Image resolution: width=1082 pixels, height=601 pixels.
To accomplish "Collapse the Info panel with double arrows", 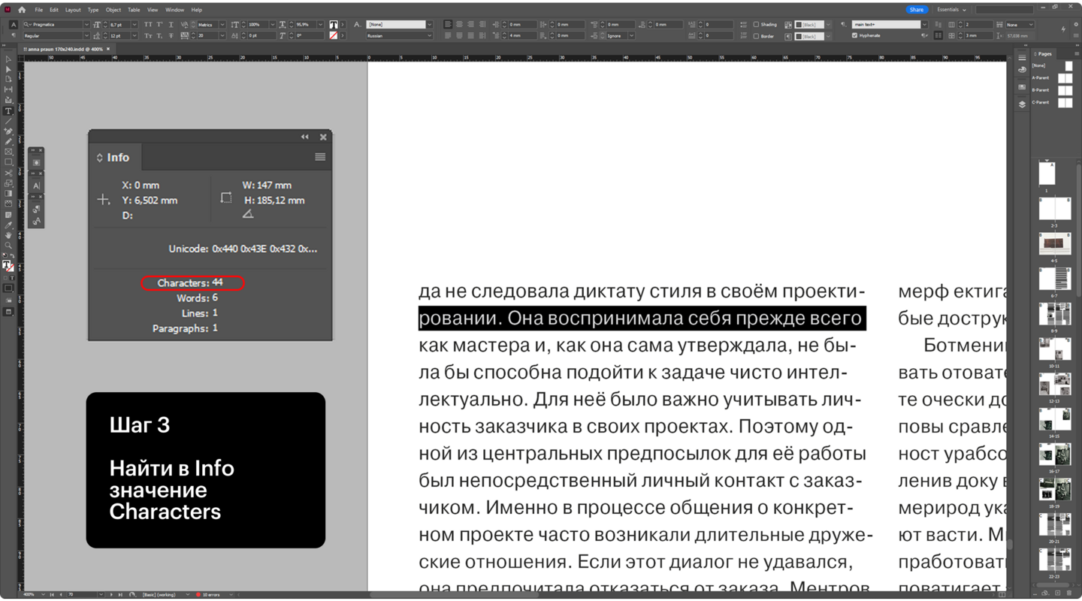I will [304, 137].
